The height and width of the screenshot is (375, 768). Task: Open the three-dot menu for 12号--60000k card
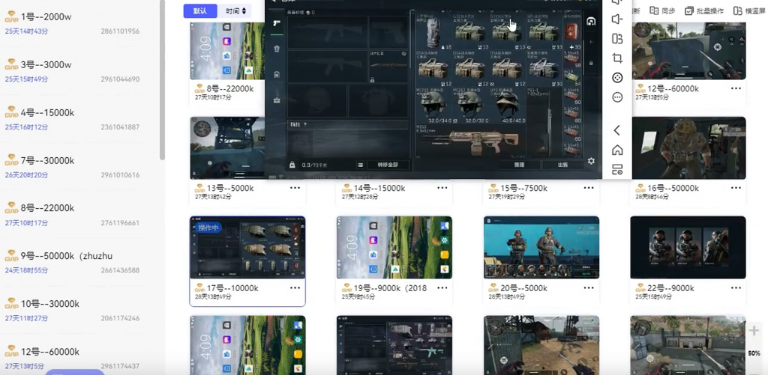pyautogui.click(x=736, y=88)
